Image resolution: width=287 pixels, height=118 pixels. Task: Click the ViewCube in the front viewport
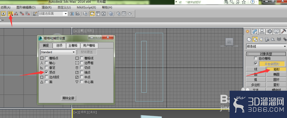pyautogui.click(x=229, y=42)
